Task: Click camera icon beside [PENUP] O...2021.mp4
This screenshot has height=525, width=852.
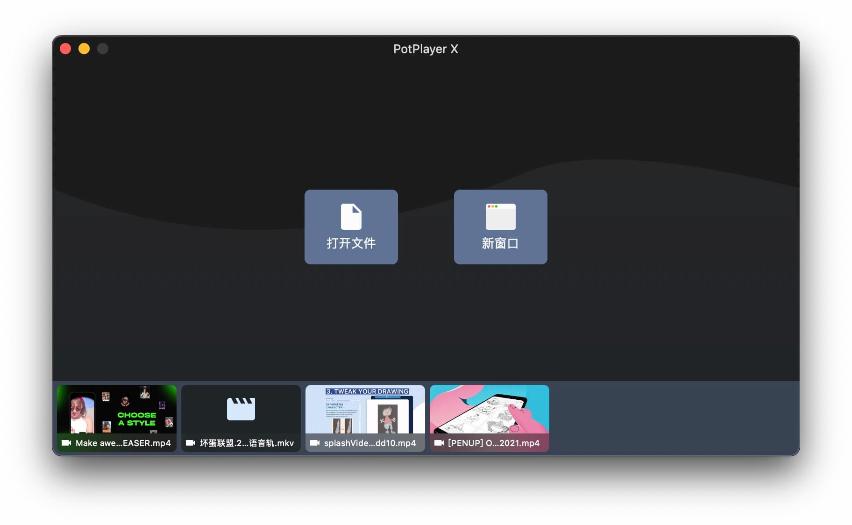Action: pos(439,443)
